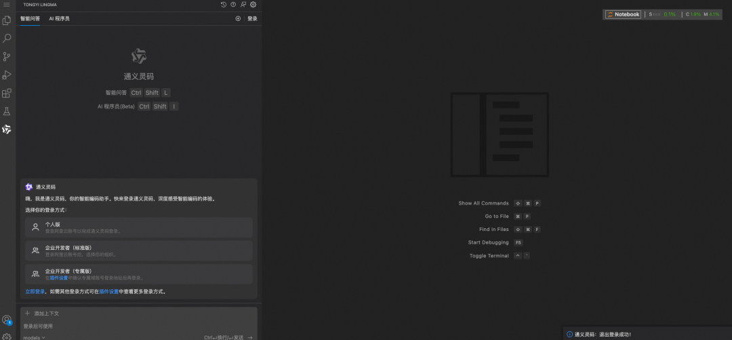Choose 个人版 login option

click(x=138, y=228)
